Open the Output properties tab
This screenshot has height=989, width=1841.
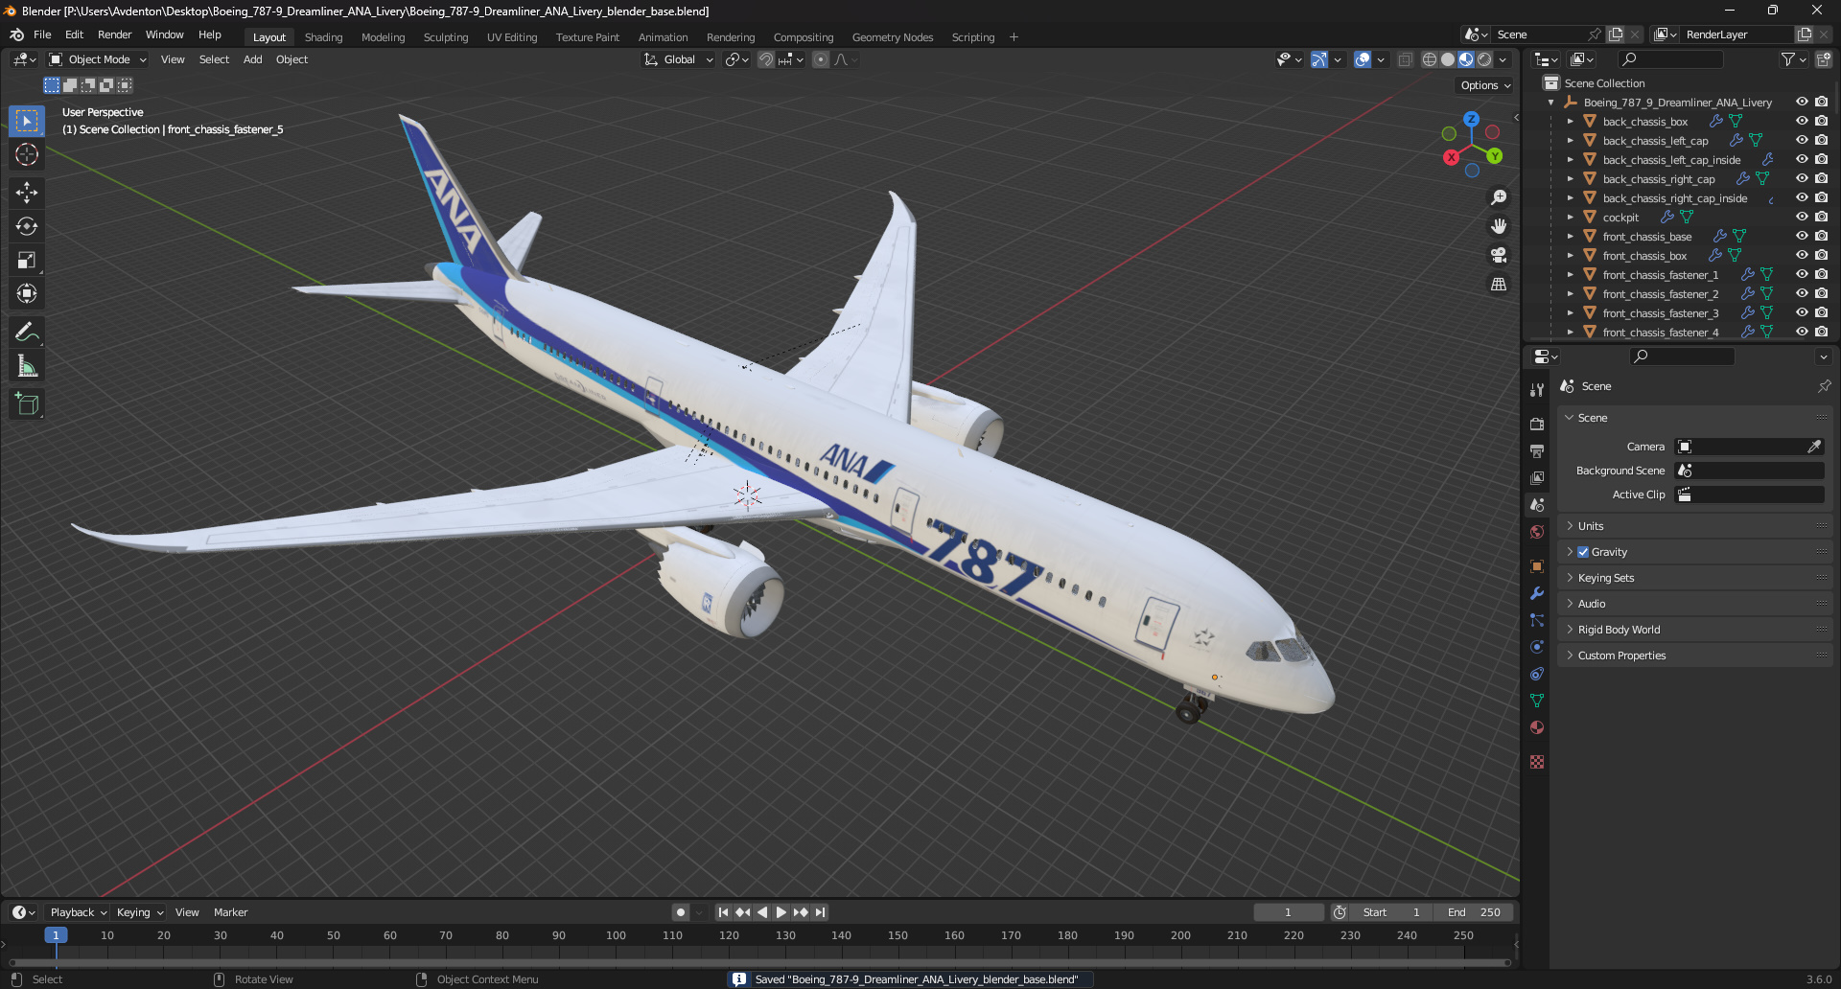click(x=1537, y=451)
